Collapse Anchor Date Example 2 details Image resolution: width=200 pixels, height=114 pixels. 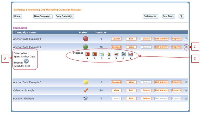[x=186, y=47]
